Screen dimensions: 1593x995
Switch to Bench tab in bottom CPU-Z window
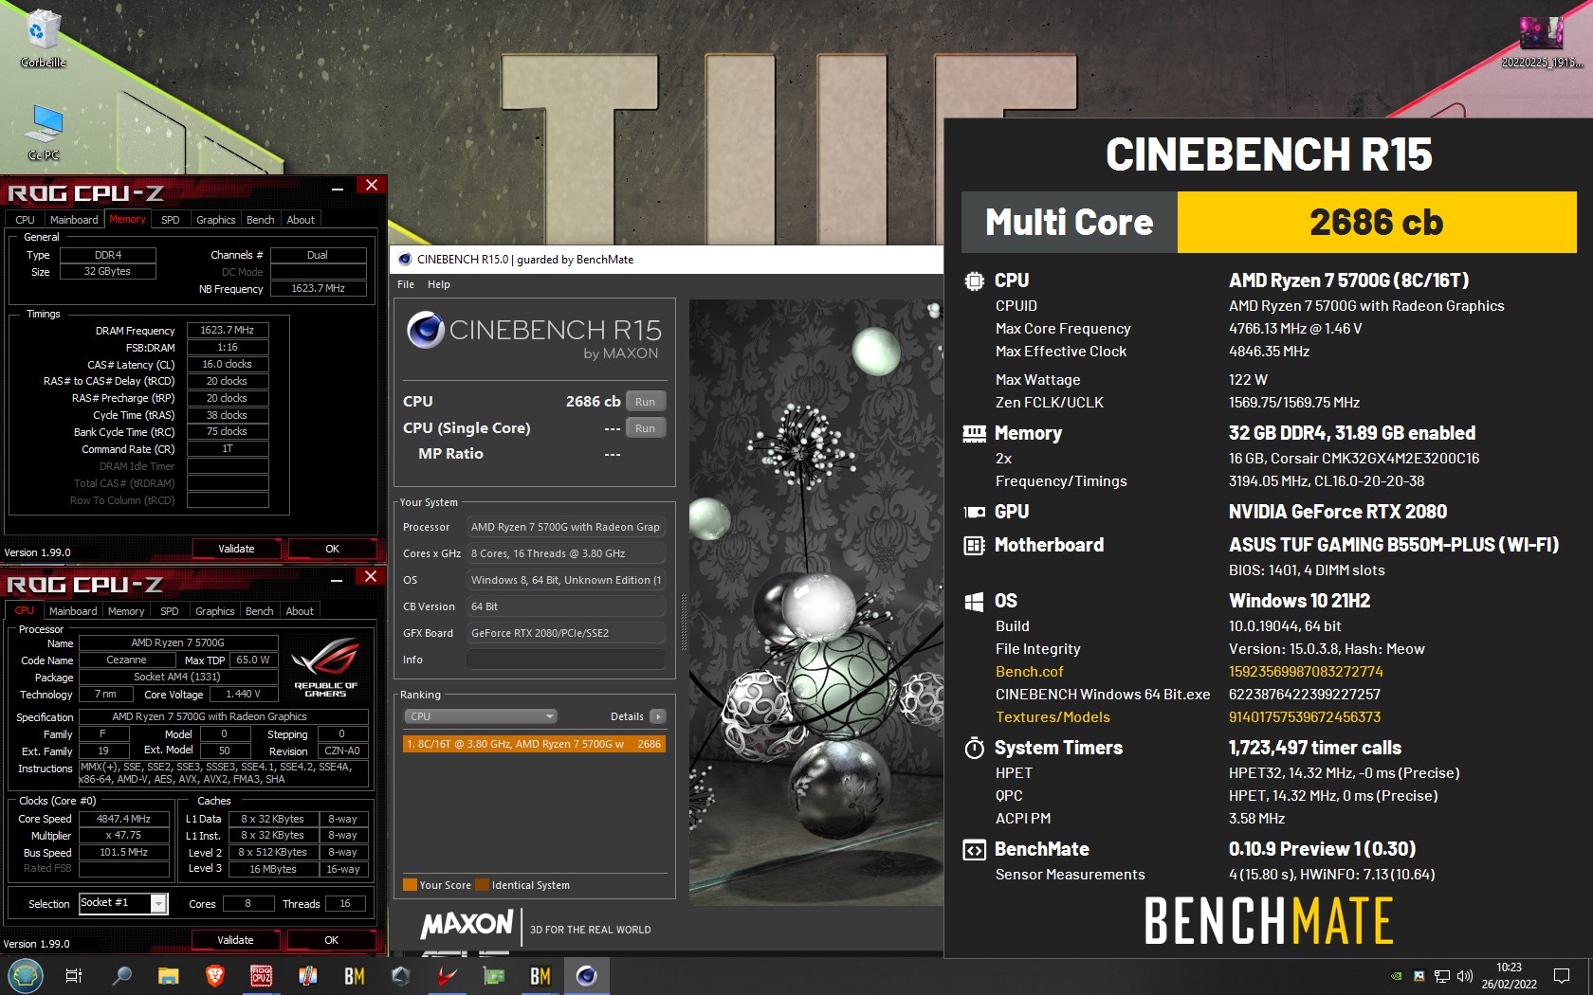[259, 611]
